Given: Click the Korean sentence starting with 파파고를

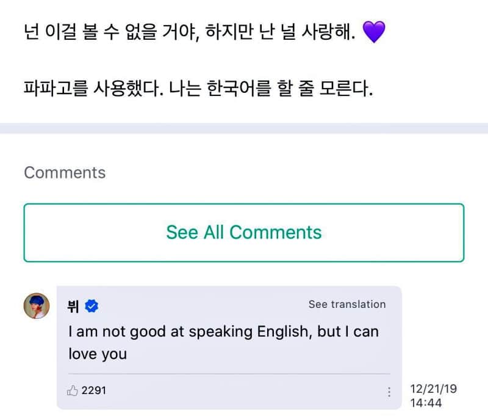Looking at the screenshot, I should coord(198,89).
